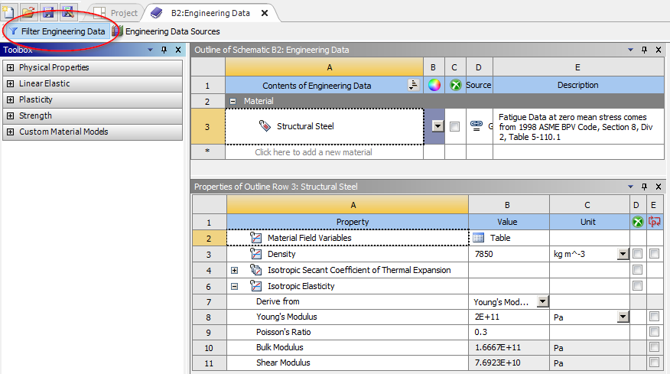The width and height of the screenshot is (670, 374).
Task: Click the sort icon in Contents header
Action: pos(414,85)
